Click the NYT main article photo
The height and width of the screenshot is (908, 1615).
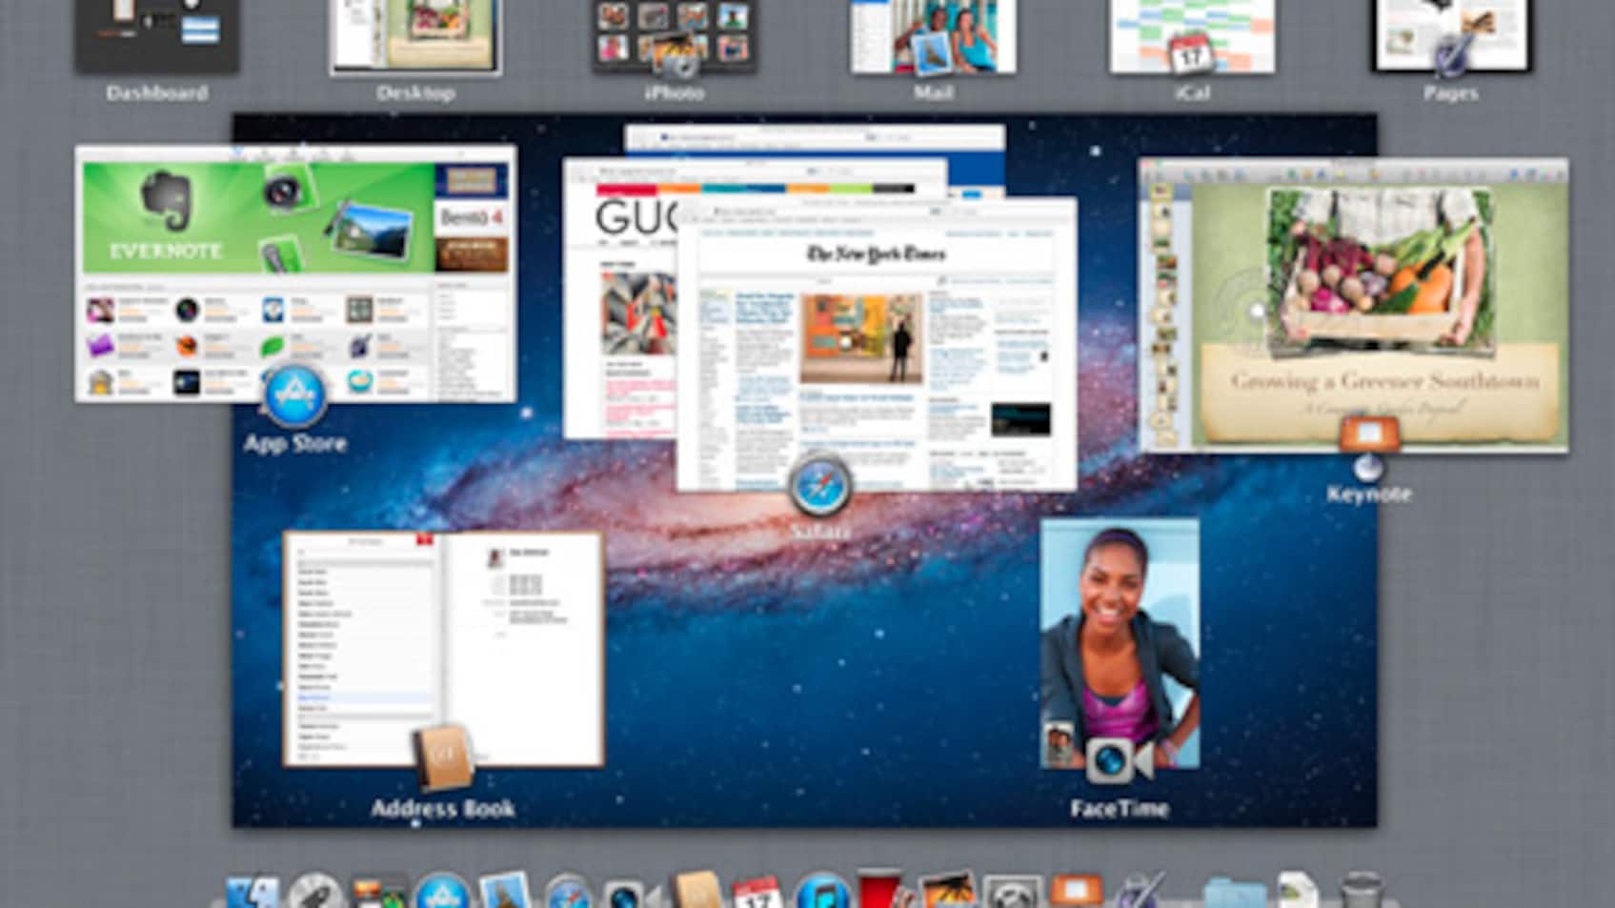pyautogui.click(x=861, y=337)
